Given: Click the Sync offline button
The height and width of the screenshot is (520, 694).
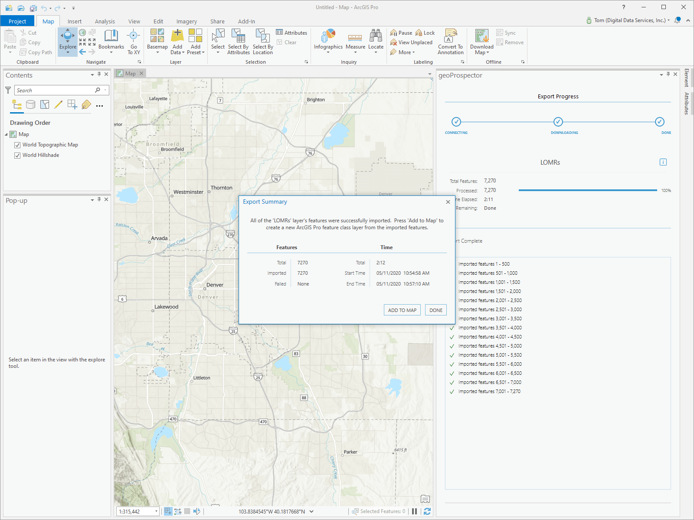Looking at the screenshot, I should (506, 33).
